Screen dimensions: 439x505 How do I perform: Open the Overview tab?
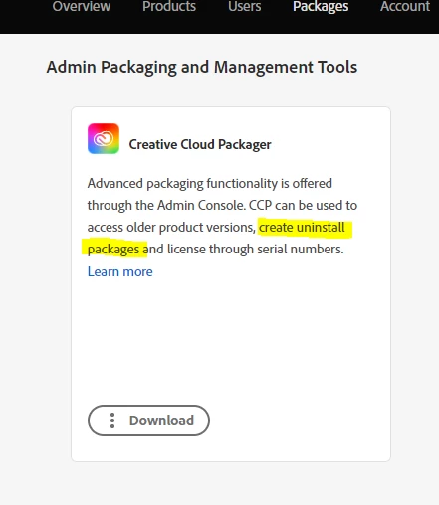82,6
